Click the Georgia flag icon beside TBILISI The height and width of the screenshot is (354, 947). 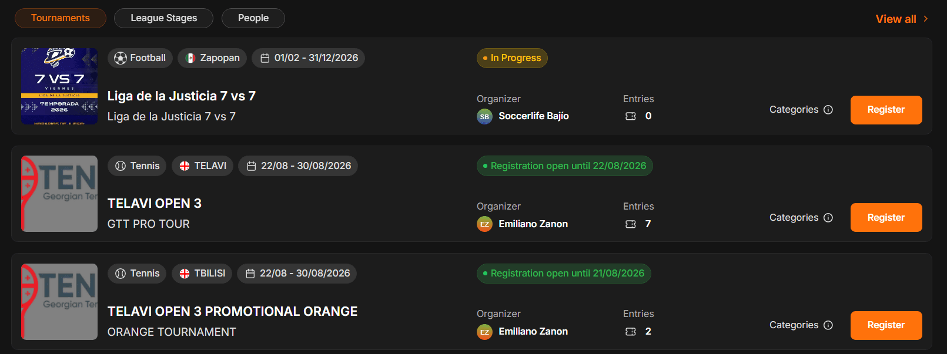point(185,274)
